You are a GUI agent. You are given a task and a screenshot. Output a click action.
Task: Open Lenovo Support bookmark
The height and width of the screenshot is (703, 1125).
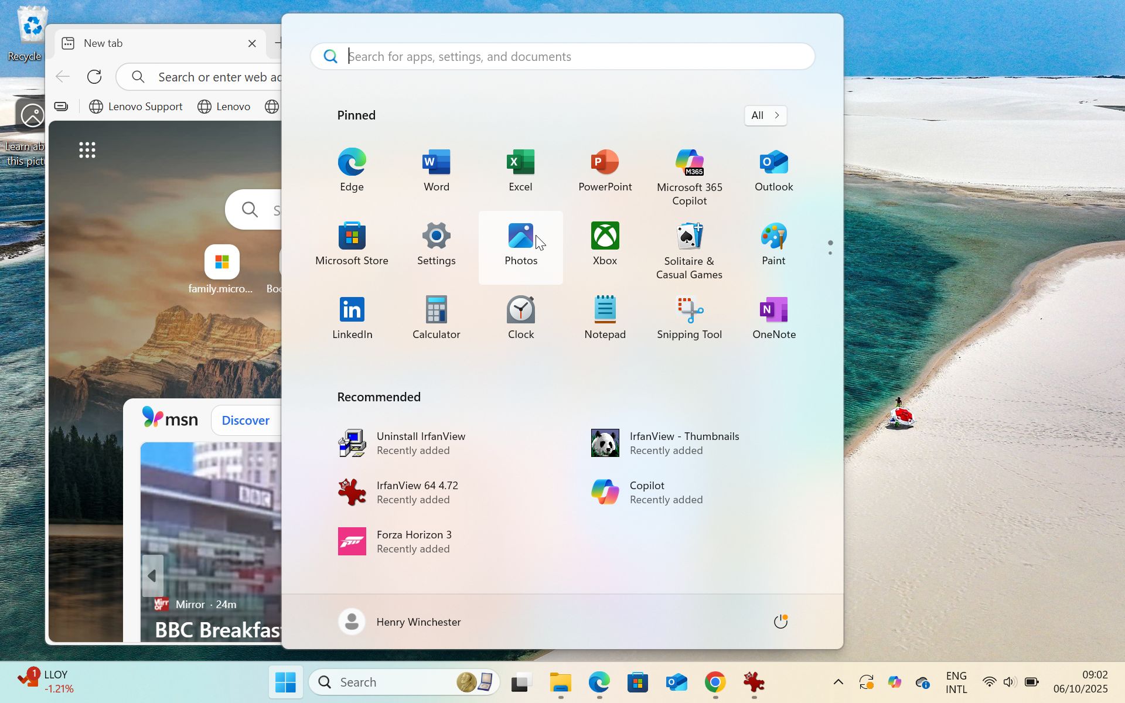tap(136, 107)
